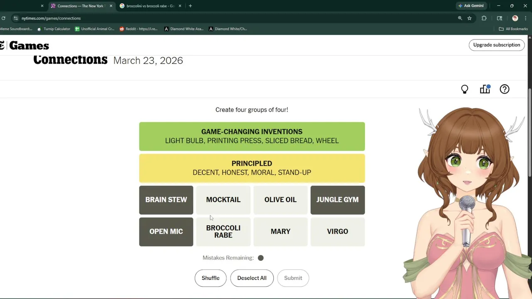Click the browser side panel icon

click(500, 18)
